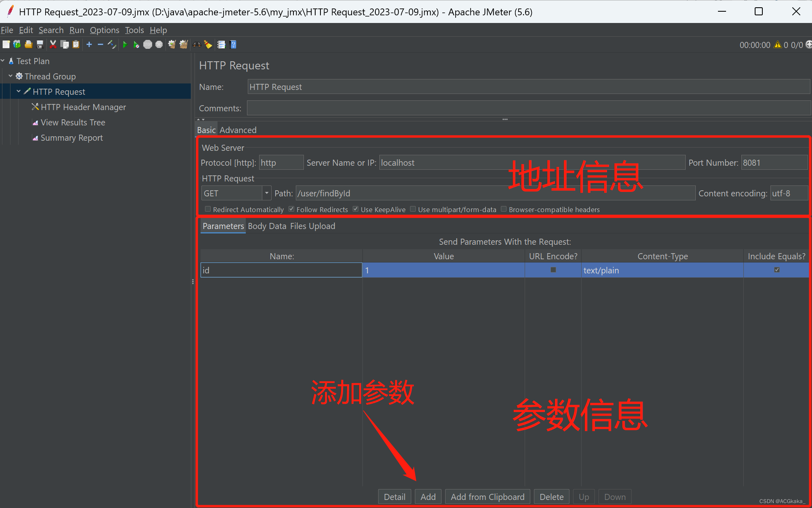Select View Results Tree listener
Screen dimensions: 812x508
[73, 122]
